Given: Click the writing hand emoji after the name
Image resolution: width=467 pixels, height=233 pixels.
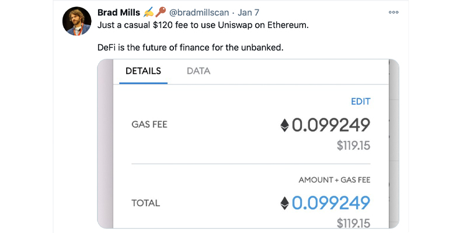Looking at the screenshot, I should tap(148, 13).
